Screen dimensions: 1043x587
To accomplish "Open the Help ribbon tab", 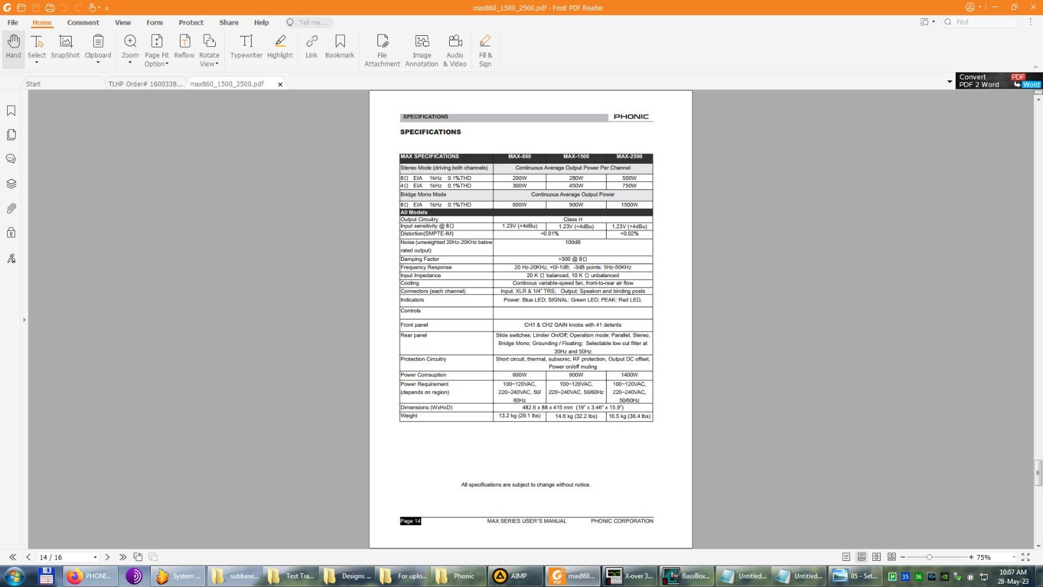I will pos(261,22).
